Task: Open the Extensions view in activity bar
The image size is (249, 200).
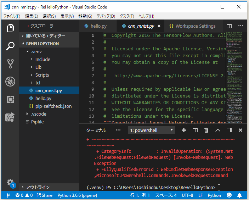Action: pyautogui.click(x=10, y=99)
